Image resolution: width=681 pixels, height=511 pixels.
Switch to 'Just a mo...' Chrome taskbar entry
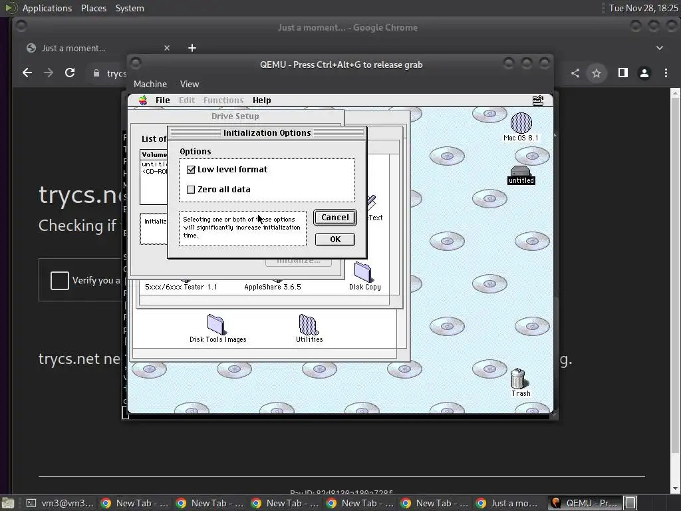tap(509, 503)
